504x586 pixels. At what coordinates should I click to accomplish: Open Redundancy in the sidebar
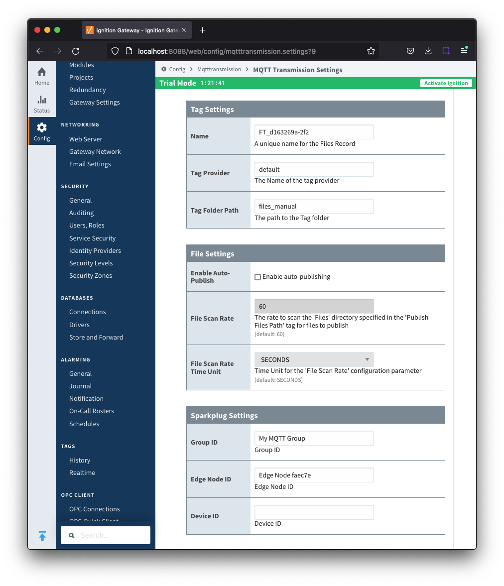88,90
